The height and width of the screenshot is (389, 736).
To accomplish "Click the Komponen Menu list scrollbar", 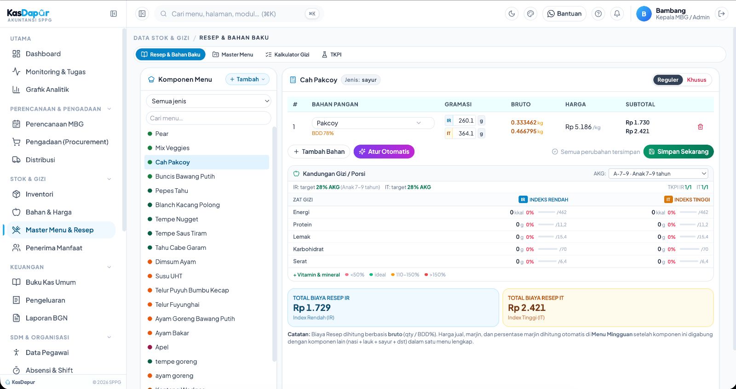I will (x=275, y=243).
